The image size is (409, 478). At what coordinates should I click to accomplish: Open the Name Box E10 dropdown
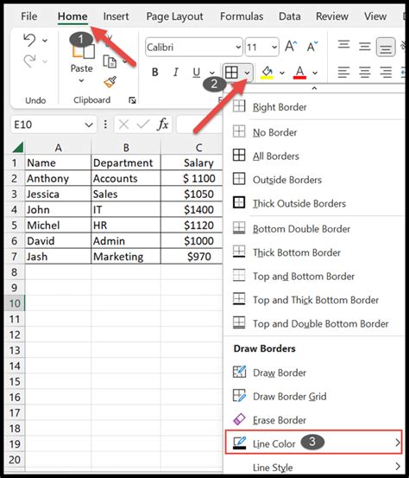(89, 124)
